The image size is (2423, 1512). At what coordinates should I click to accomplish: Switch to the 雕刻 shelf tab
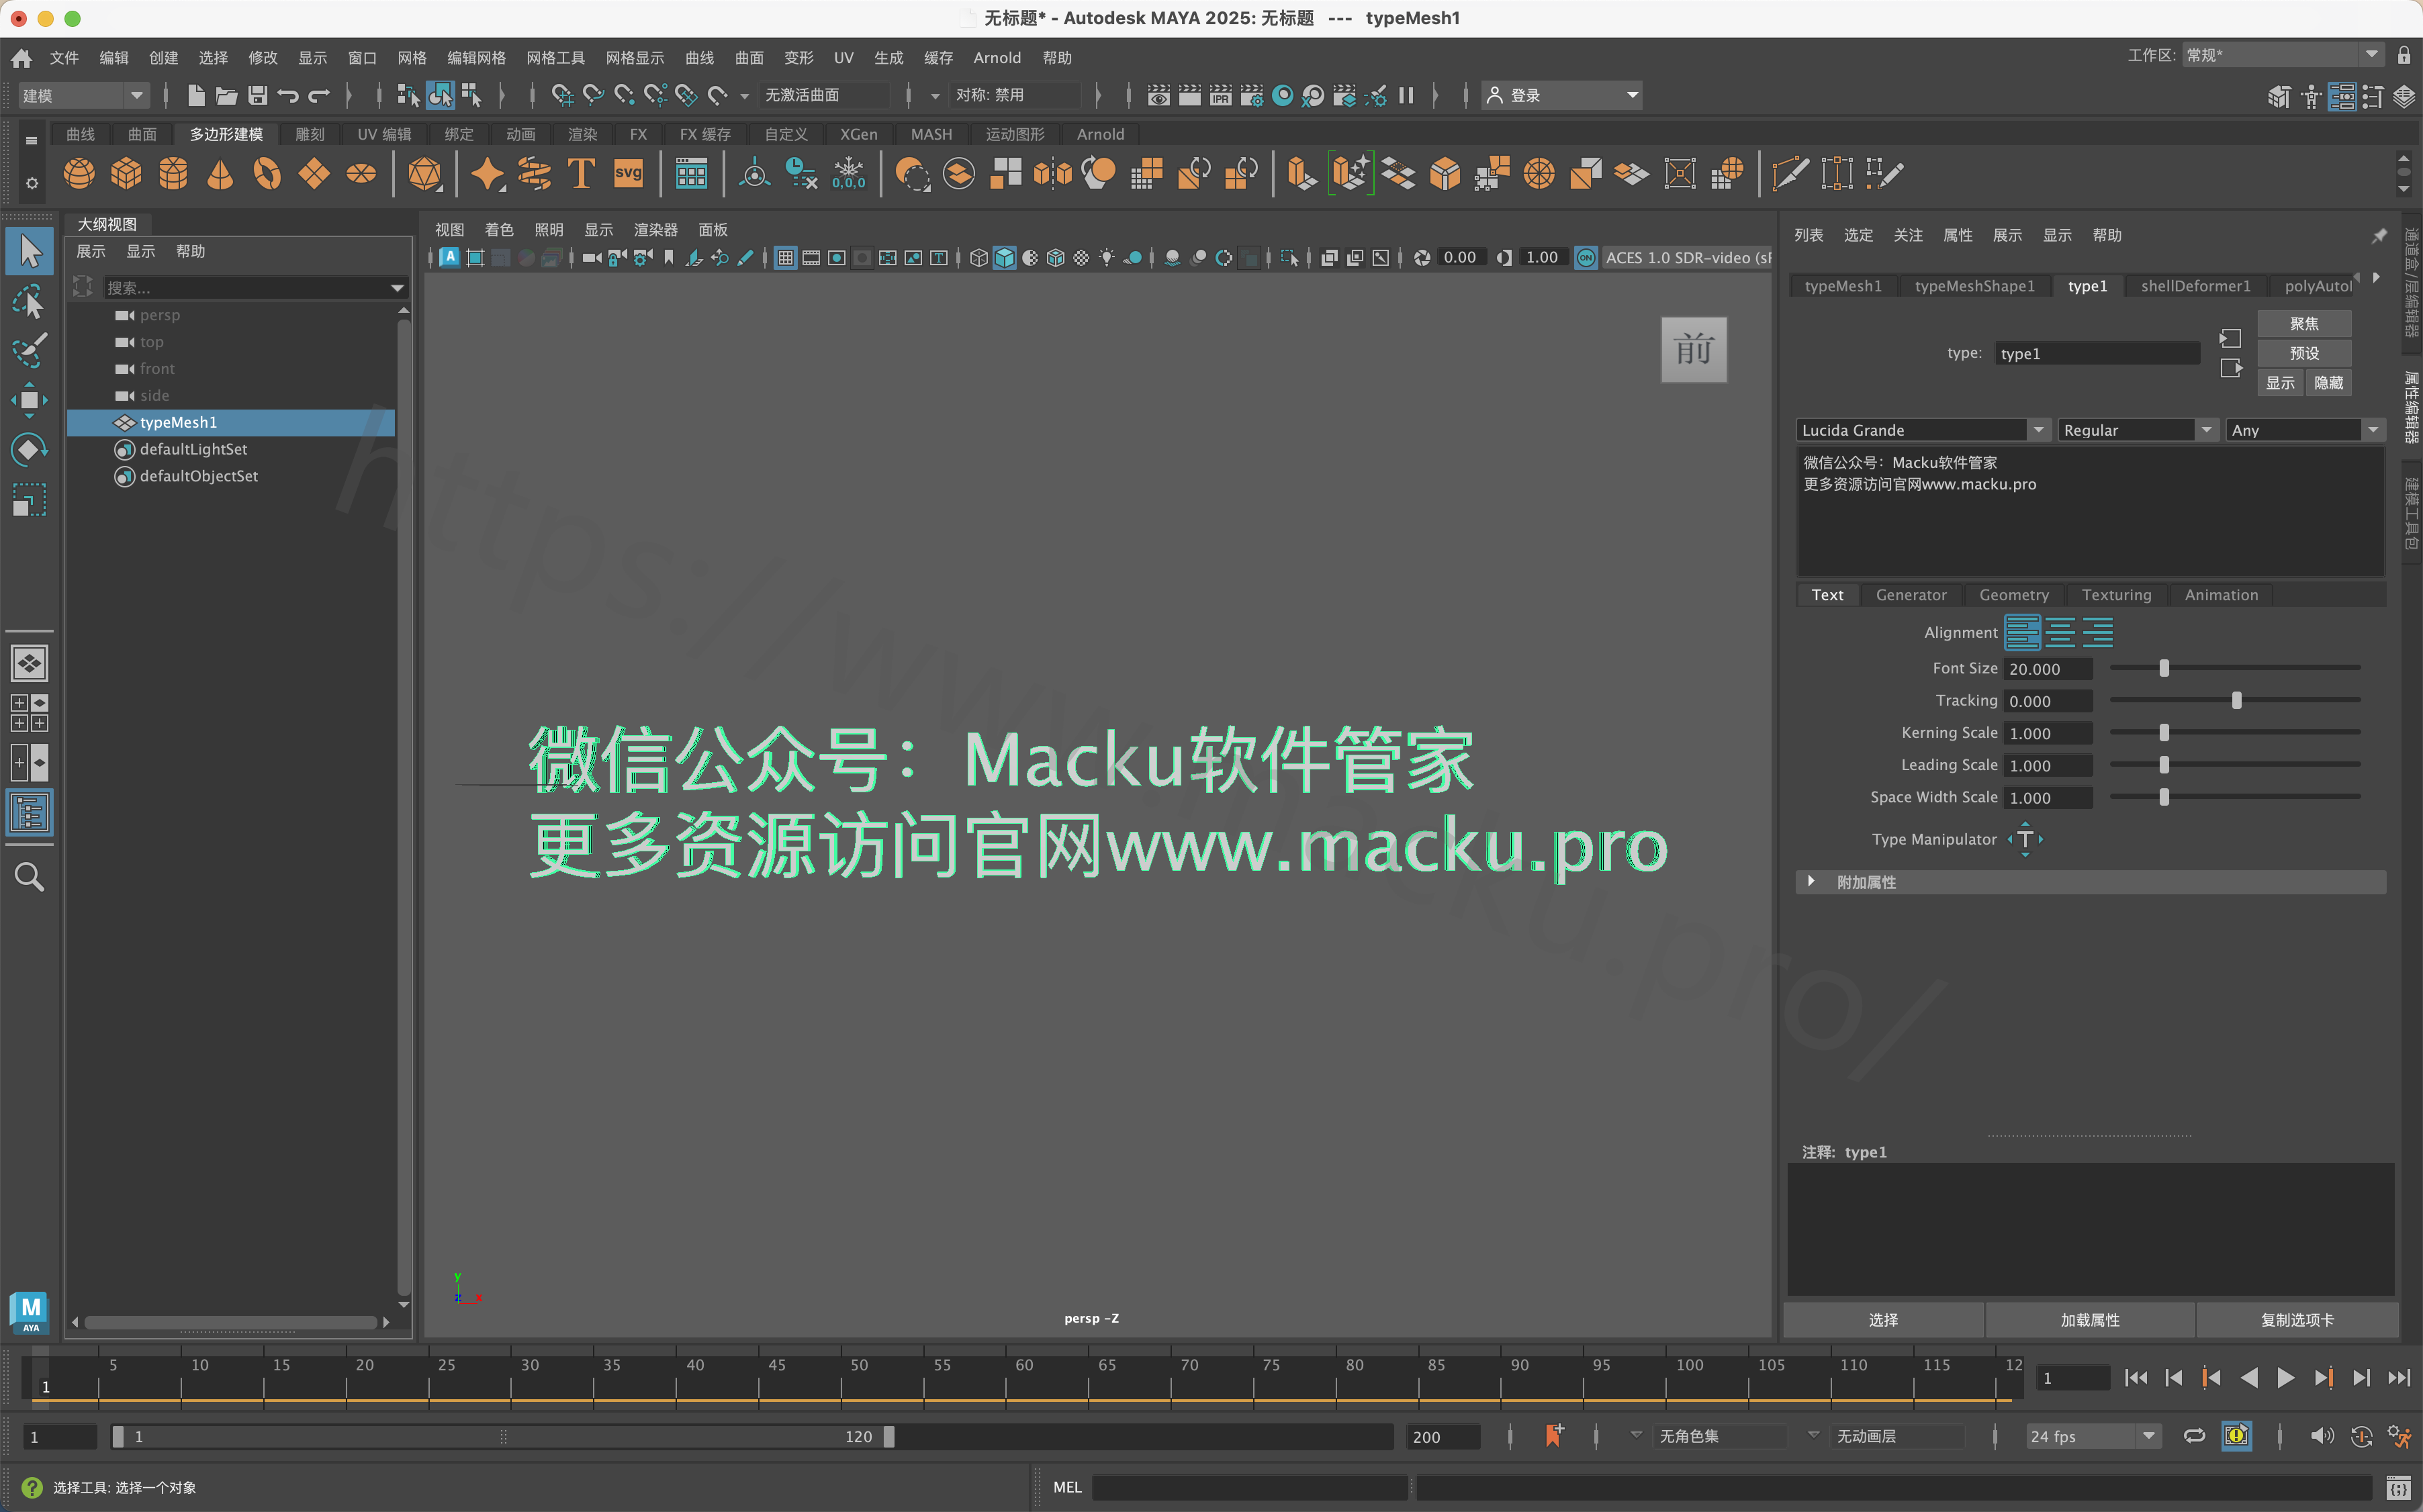(x=310, y=134)
